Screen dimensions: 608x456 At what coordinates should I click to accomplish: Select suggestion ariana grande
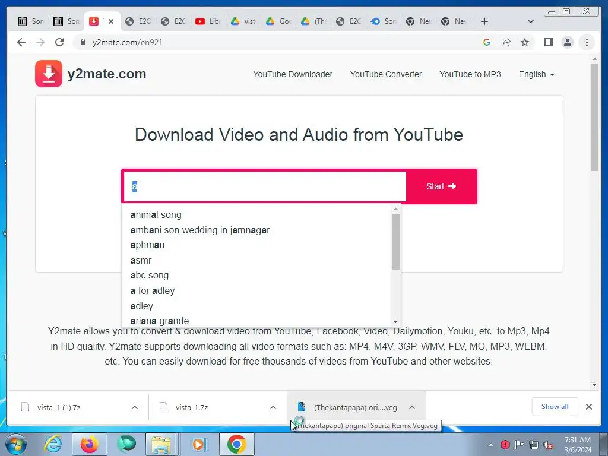[258, 321]
